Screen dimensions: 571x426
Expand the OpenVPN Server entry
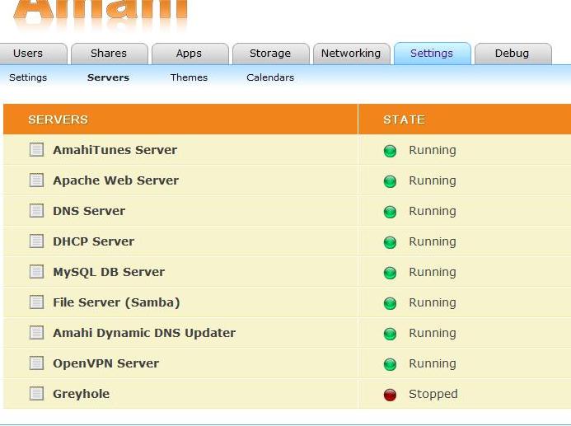pos(106,363)
